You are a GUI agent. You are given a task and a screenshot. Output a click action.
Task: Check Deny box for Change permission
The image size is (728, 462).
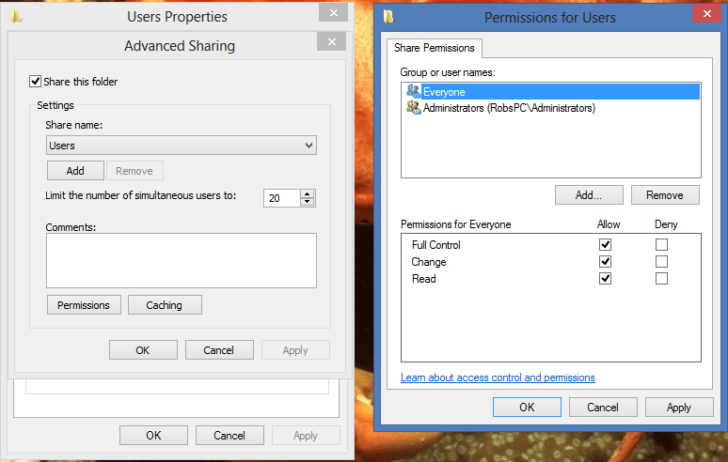[661, 261]
